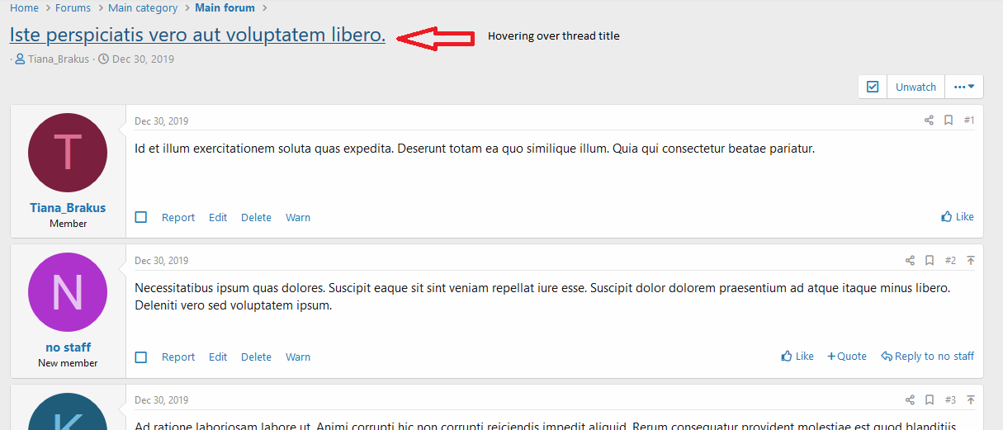The height and width of the screenshot is (430, 1003).
Task: Toggle the select-all checkbox beside Unwatch
Action: point(873,87)
